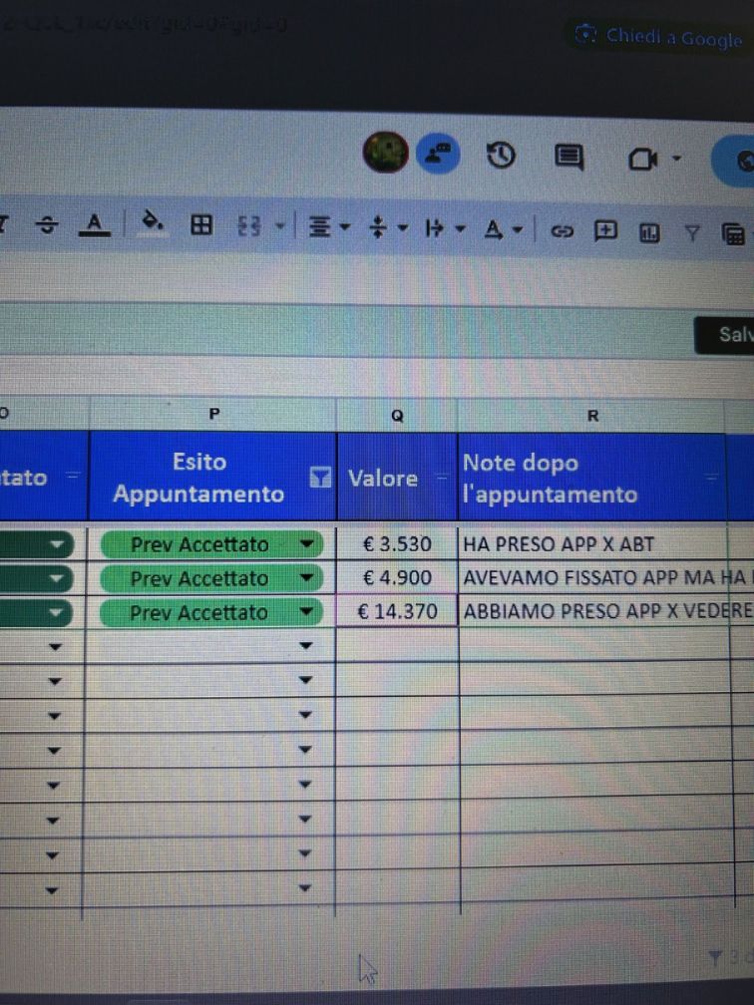Open the empty Esito dropdown just below the € 14.370 row

(x=305, y=646)
